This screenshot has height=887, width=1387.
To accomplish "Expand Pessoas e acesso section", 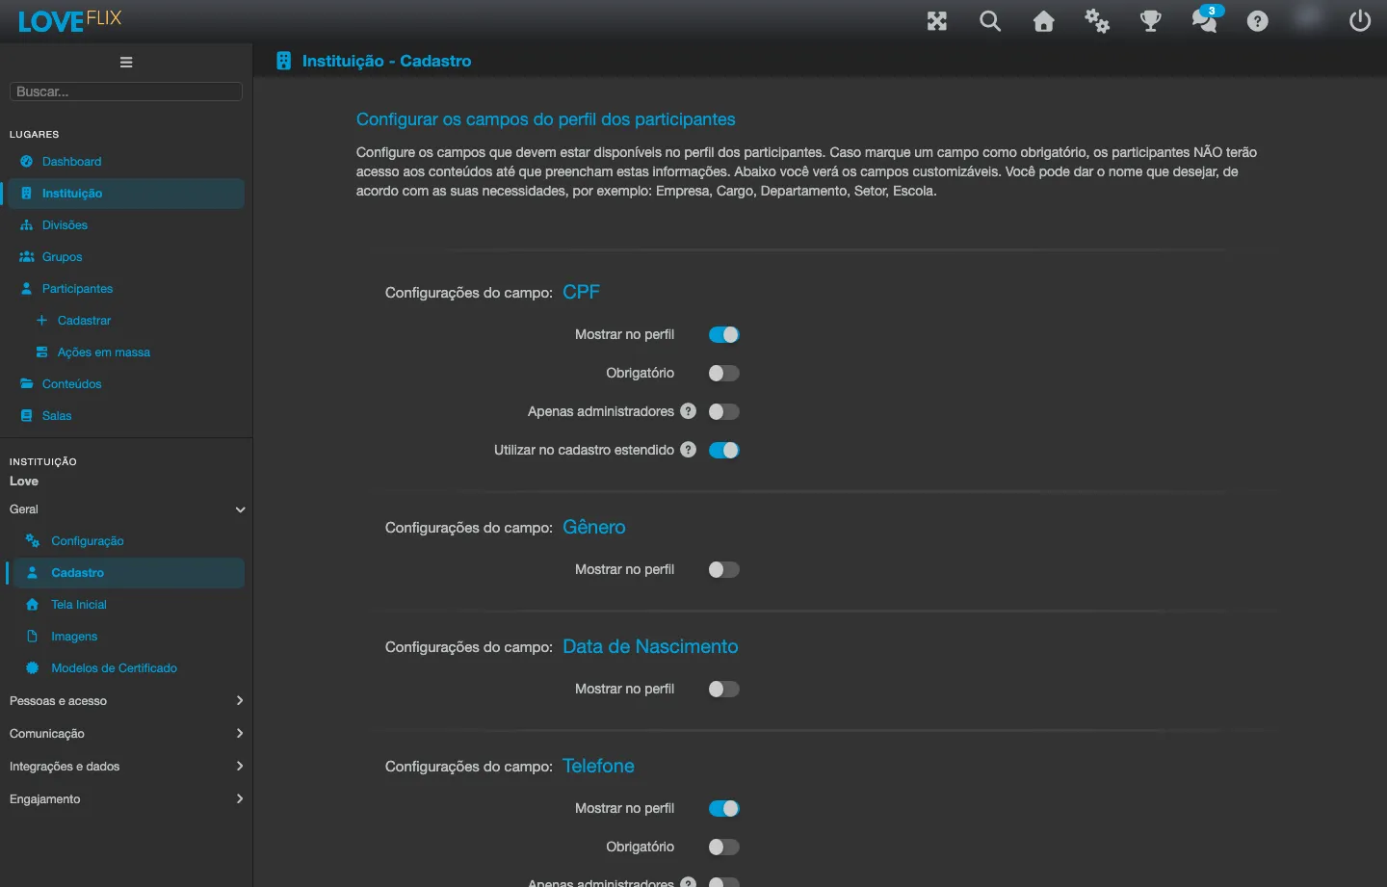I will coord(126,701).
